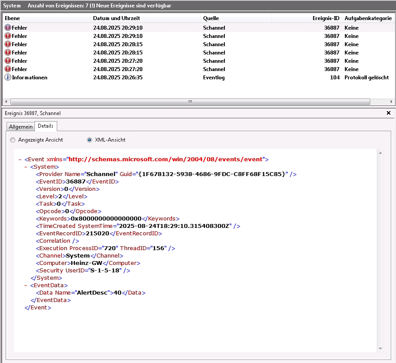Image resolution: width=396 pixels, height=363 pixels.
Task: Click the blue info icon of the Informationen event
Action: pyautogui.click(x=8, y=77)
